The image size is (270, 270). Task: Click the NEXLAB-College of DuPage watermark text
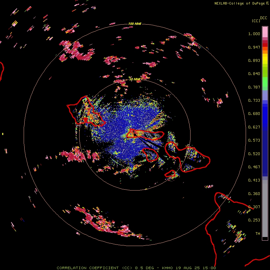[239, 3]
